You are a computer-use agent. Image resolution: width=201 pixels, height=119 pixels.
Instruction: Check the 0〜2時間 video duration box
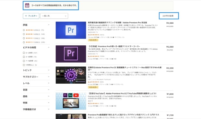(x=24, y=53)
